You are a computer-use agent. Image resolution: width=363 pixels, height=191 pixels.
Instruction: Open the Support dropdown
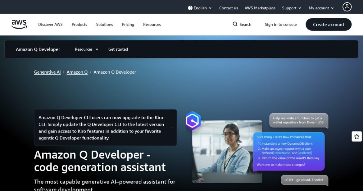(x=291, y=8)
